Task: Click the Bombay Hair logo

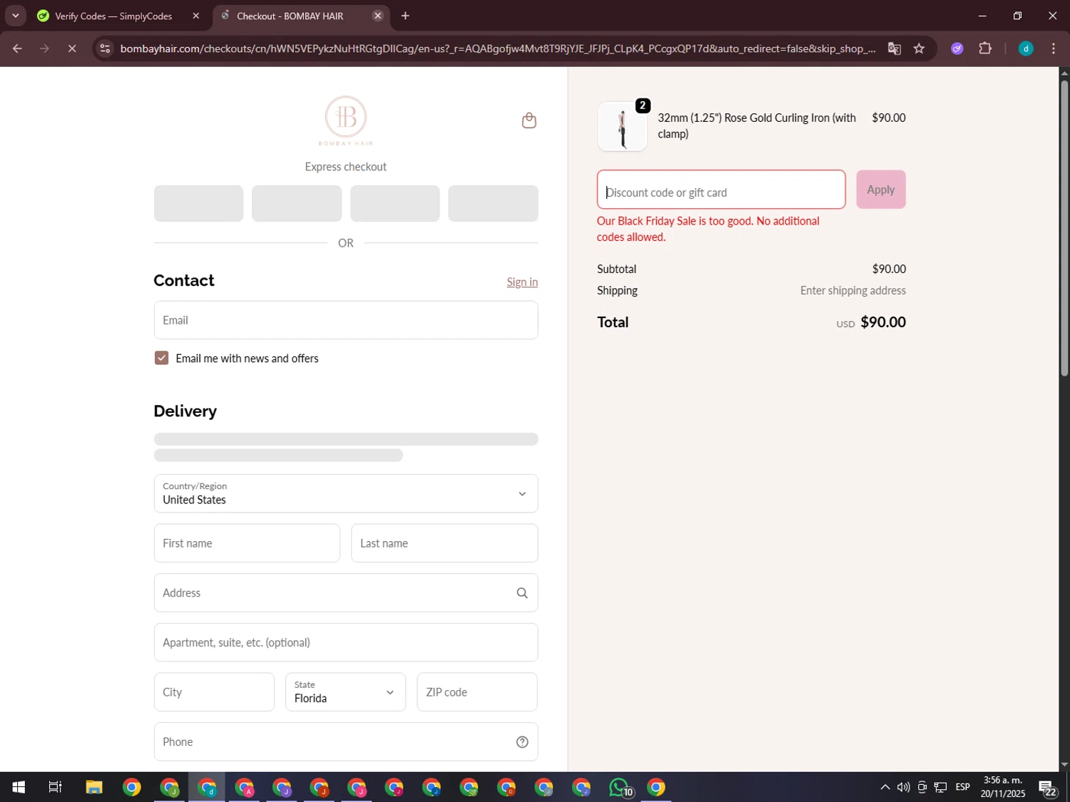Action: coord(346,120)
